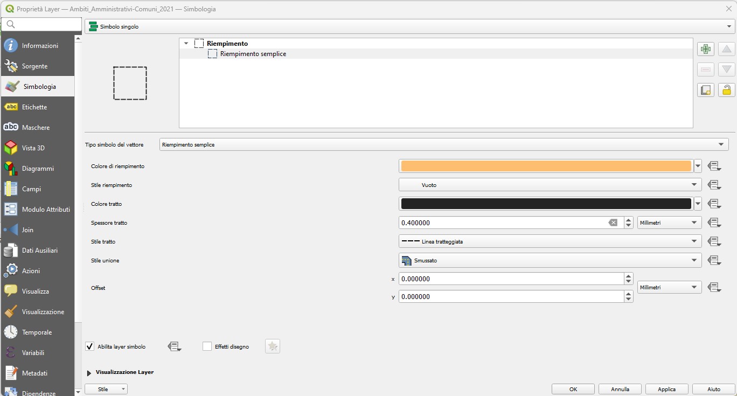737x396 pixels.
Task: Disable the Abilita layer simbolo checkbox
Action: 90,346
